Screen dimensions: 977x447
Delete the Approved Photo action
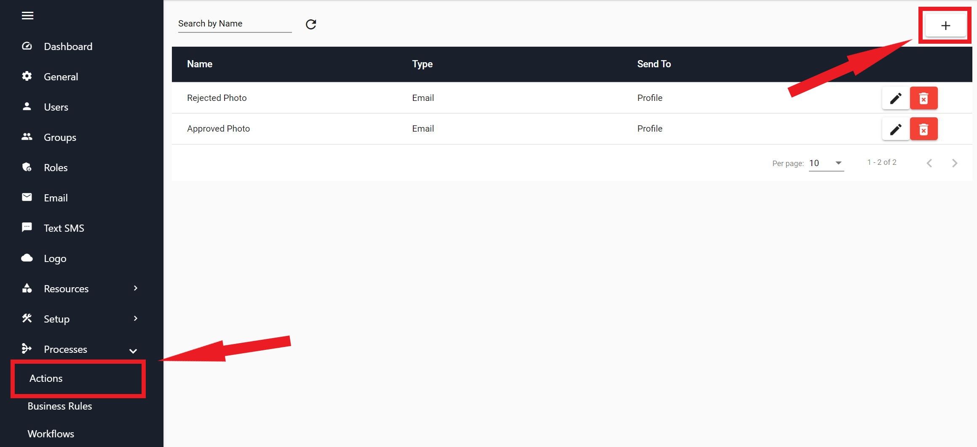click(x=923, y=129)
